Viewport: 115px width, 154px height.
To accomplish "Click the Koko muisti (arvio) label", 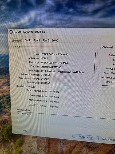I will 30,74.
